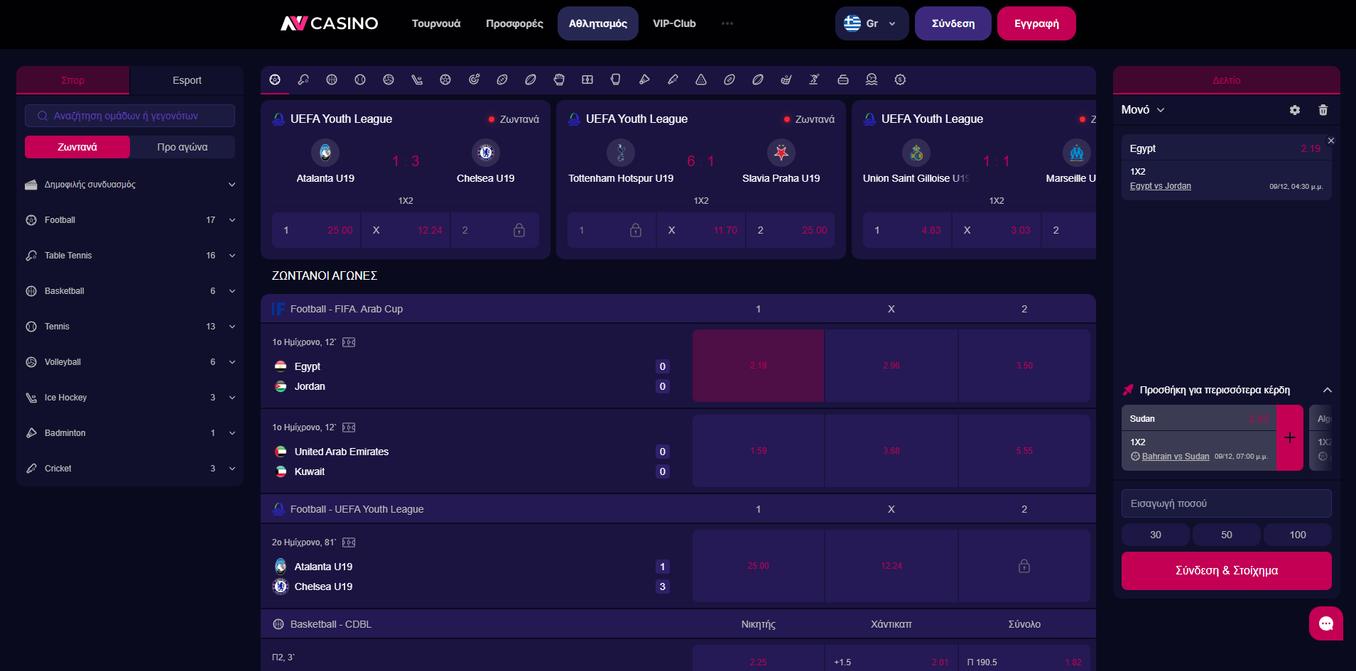The height and width of the screenshot is (671, 1356).
Task: Switch to the Esport tab
Action: pos(187,80)
